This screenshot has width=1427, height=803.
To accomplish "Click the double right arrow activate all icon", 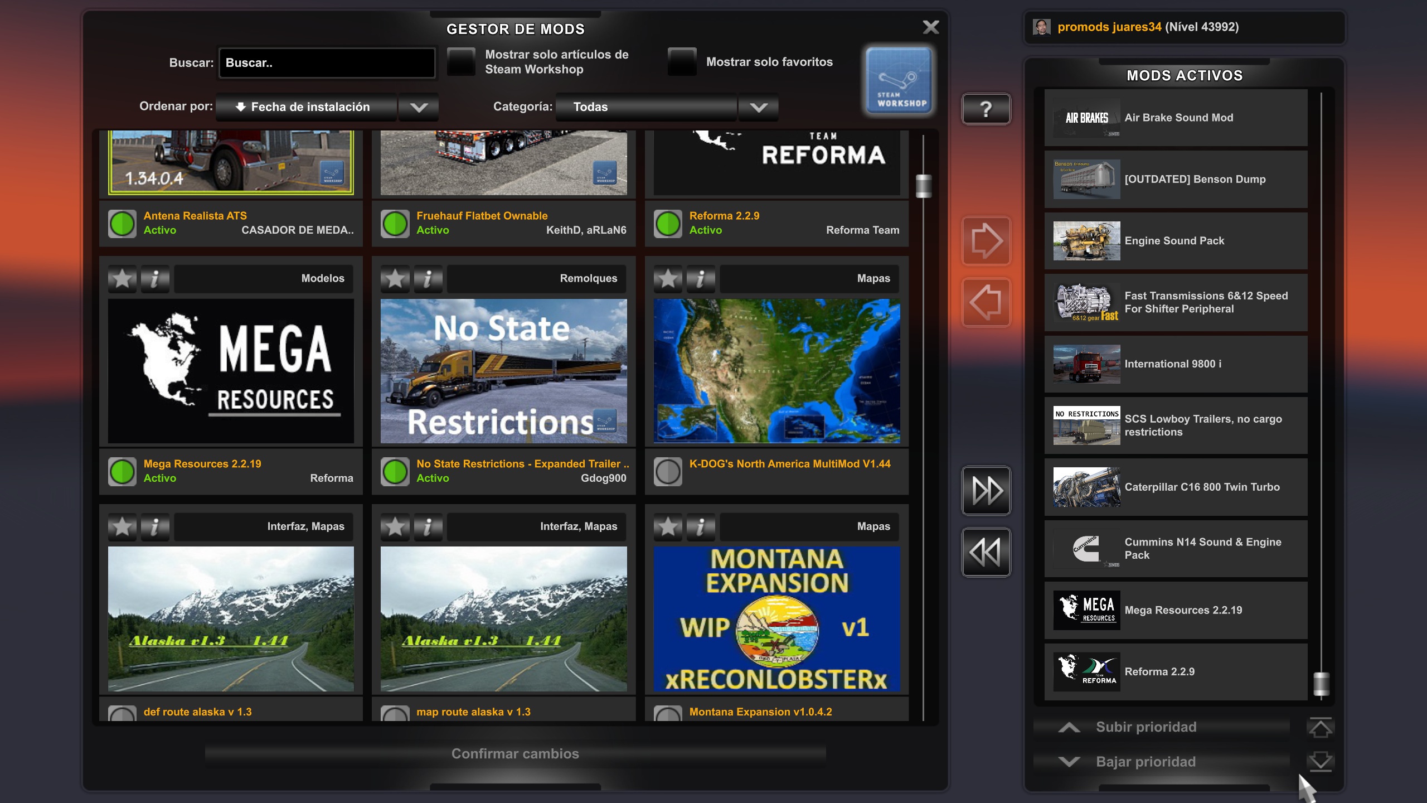I will [x=986, y=491].
